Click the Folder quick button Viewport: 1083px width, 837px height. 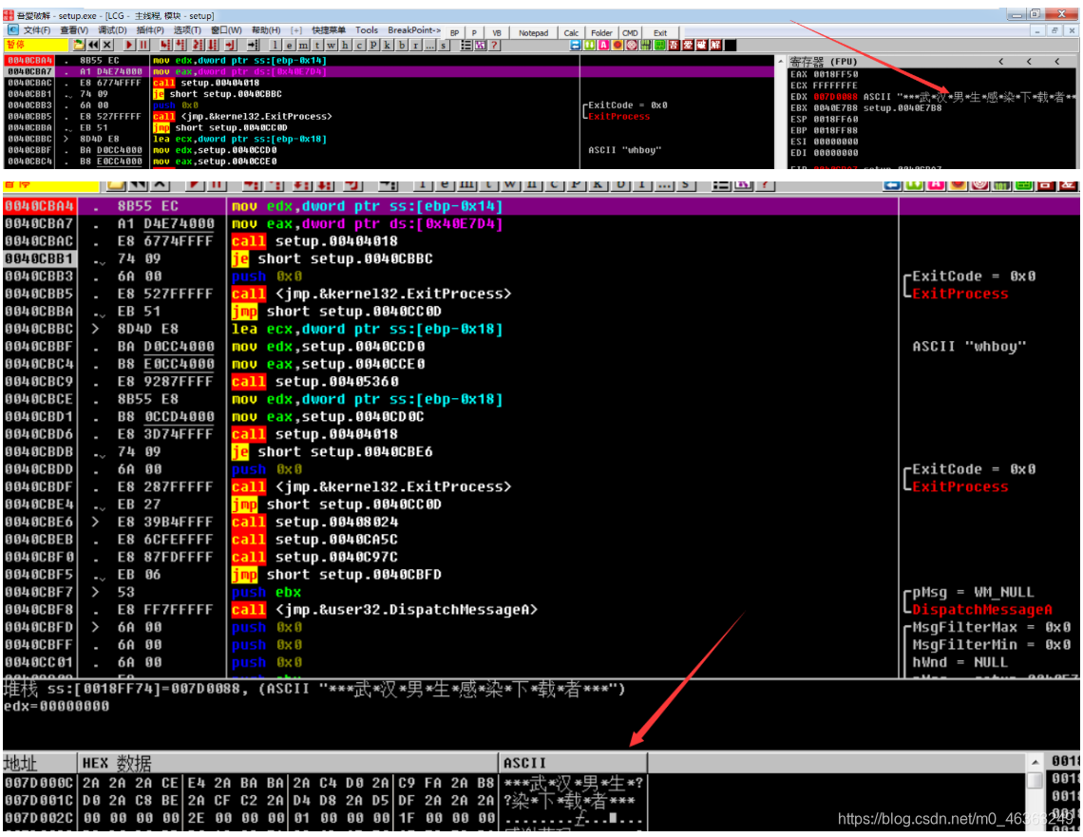pyautogui.click(x=601, y=32)
